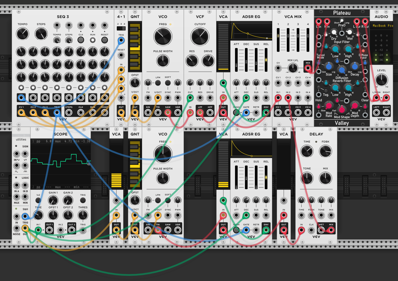The width and height of the screenshot is (398, 281).
Task: Click the AUDIO L/MON input jack
Action: click(x=376, y=98)
